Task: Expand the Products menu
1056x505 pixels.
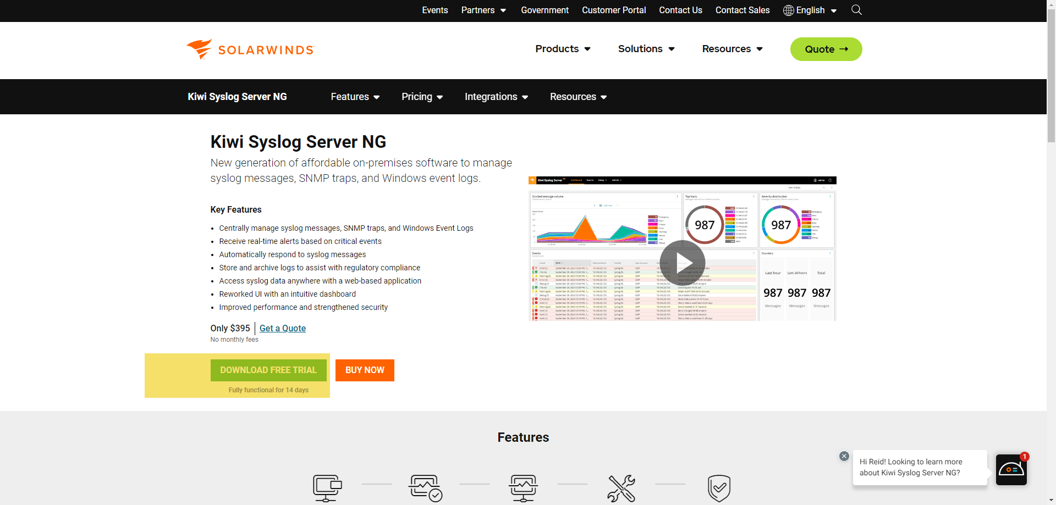Action: (563, 49)
